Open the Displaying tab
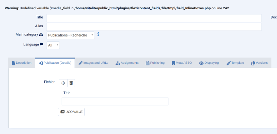Image resolution: width=277 pixels, height=134 pixels. tap(209, 63)
